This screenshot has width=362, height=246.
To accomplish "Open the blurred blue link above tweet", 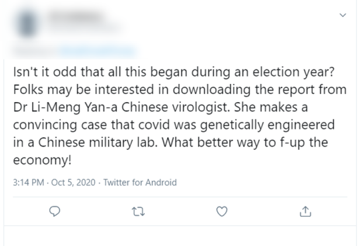I will [x=96, y=51].
